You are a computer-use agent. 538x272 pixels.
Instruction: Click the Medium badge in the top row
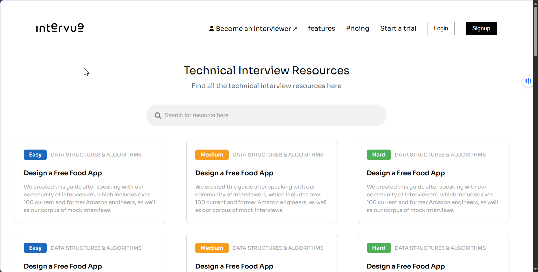point(212,155)
